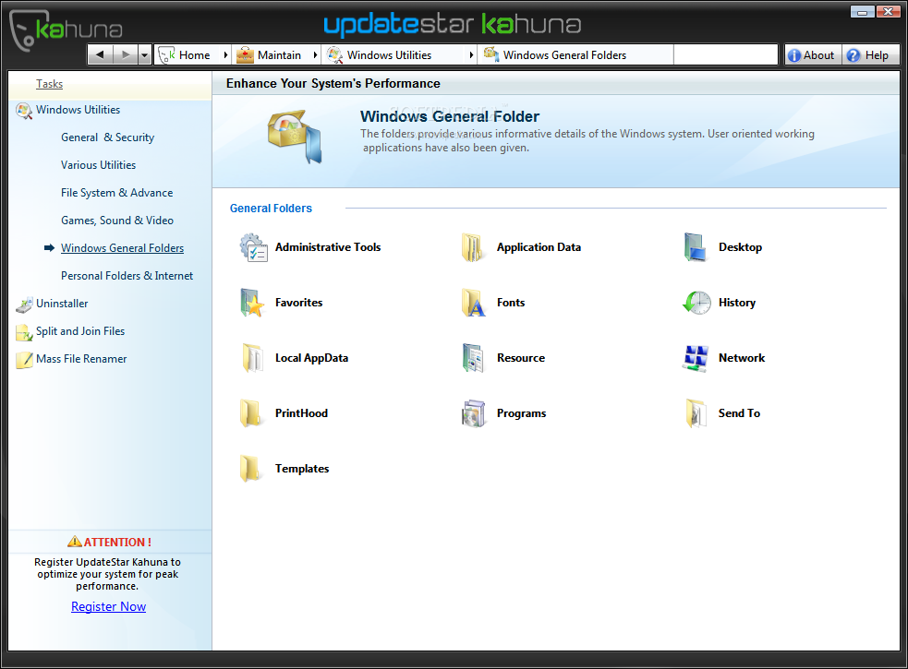Click the Mass File Renamer label

[81, 359]
